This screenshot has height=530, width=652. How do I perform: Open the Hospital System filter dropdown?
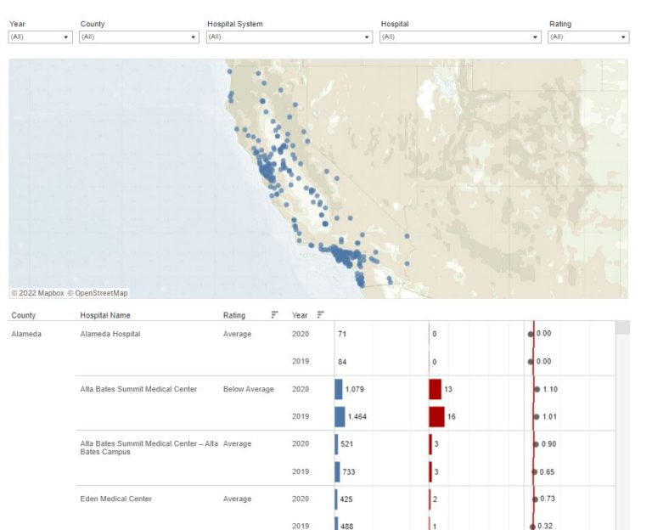click(x=289, y=37)
